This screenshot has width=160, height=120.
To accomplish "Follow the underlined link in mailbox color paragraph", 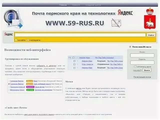I will click(39, 114).
